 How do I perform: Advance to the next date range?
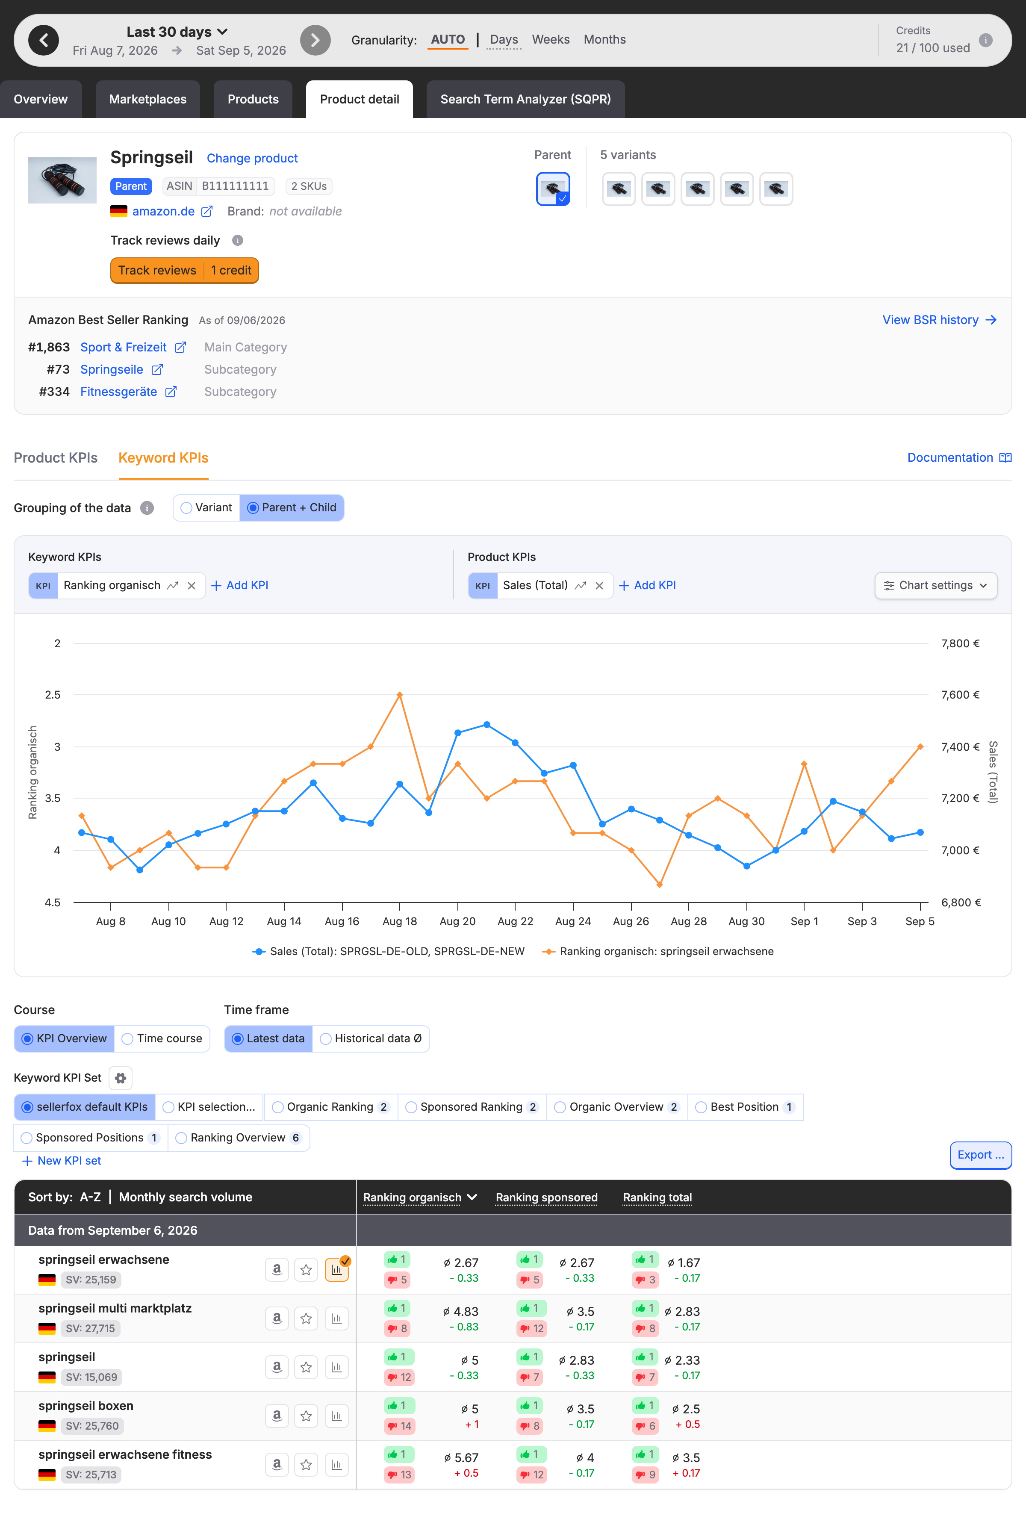[x=315, y=41]
